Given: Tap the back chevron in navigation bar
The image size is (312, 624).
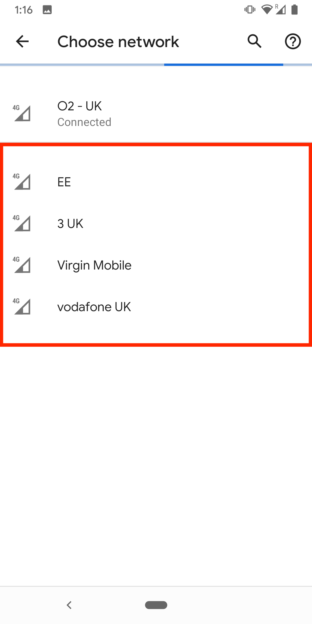Looking at the screenshot, I should (69, 605).
